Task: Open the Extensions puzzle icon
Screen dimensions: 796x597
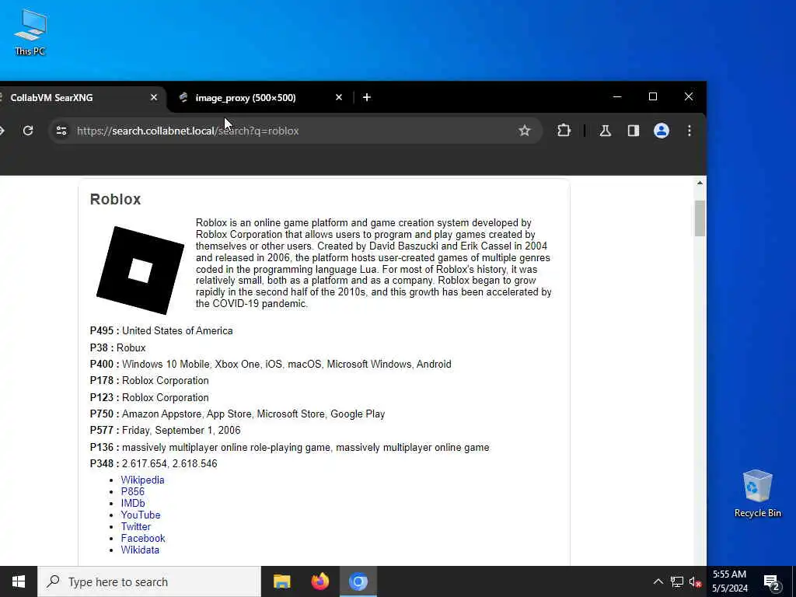Action: (x=564, y=131)
